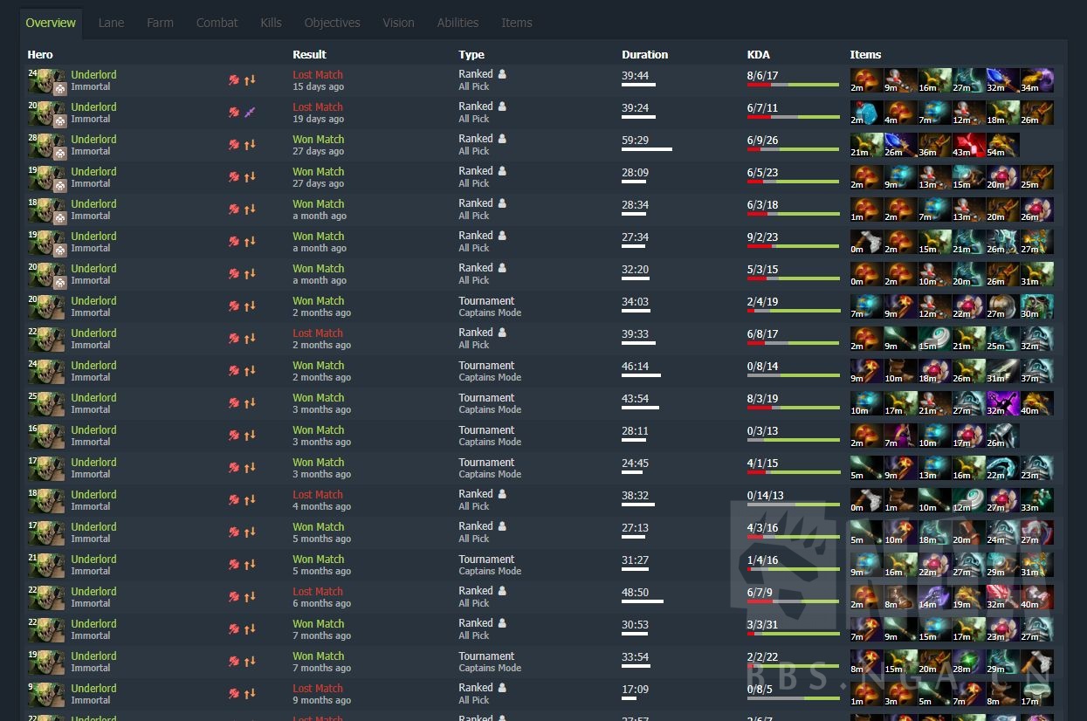This screenshot has width=1087, height=721.
Task: Click the 54m golden item in the 59:29 match
Action: (x=1003, y=145)
